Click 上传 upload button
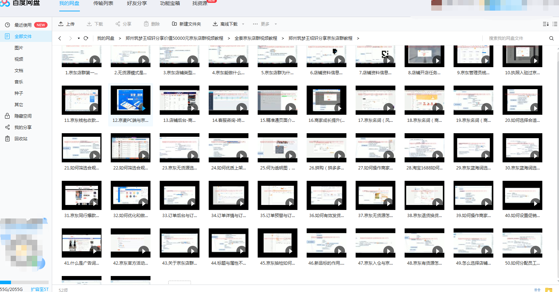This screenshot has width=559, height=292. [67, 24]
